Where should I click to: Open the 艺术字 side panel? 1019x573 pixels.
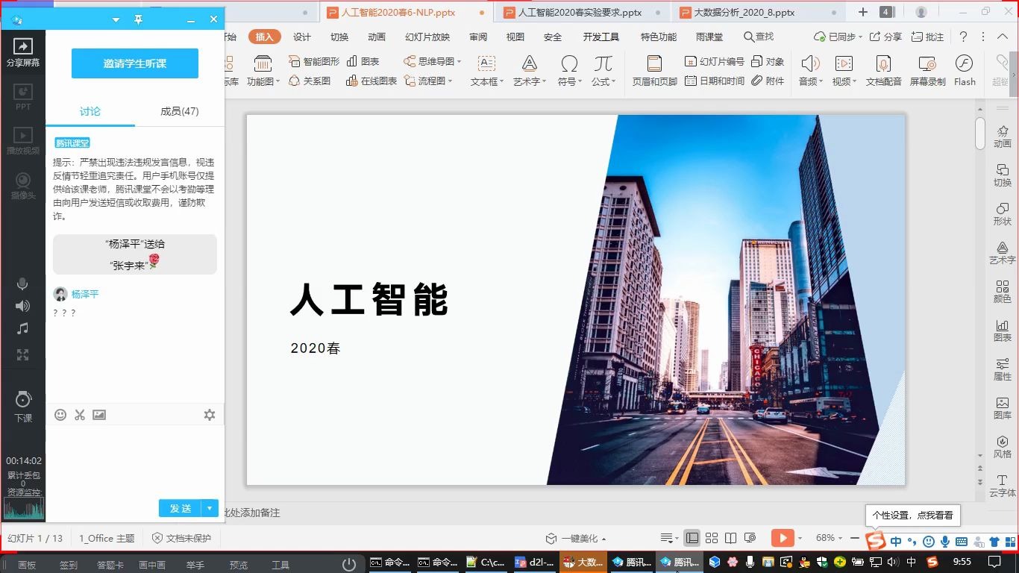[x=1003, y=252]
